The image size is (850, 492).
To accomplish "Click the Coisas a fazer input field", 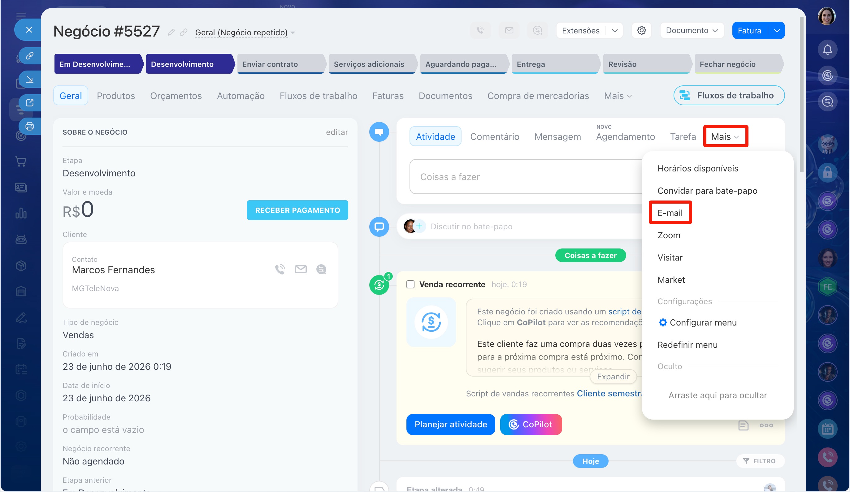I will pyautogui.click(x=526, y=177).
